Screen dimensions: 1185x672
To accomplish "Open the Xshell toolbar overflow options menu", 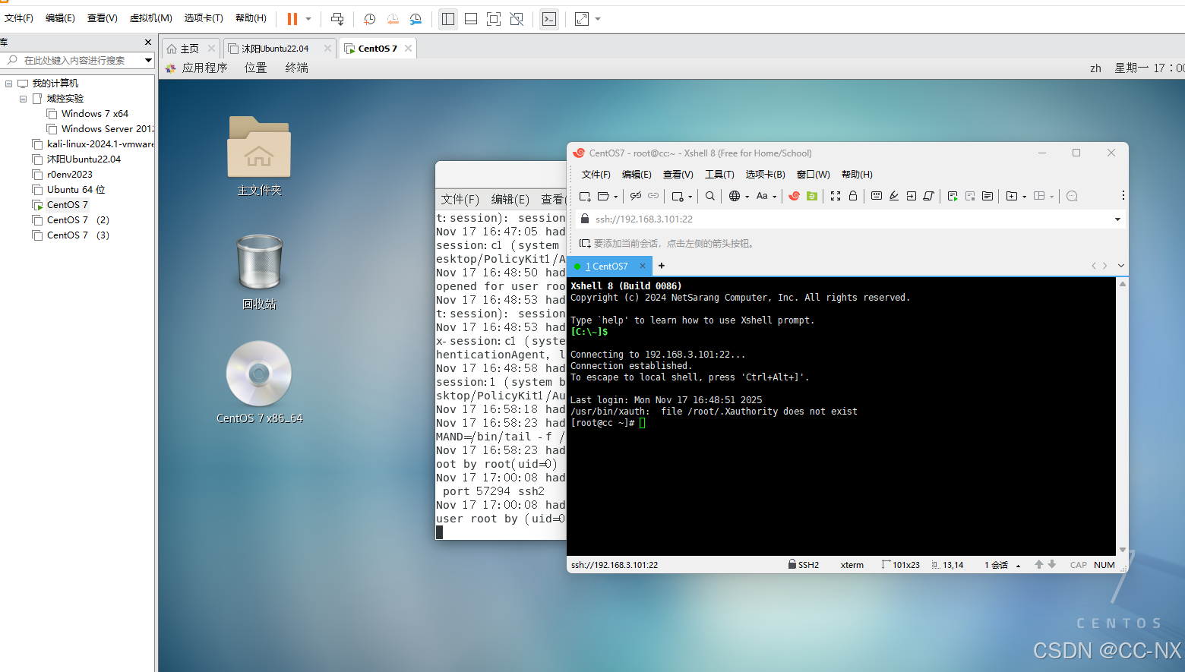I will click(1123, 196).
